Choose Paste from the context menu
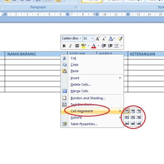 92,71
